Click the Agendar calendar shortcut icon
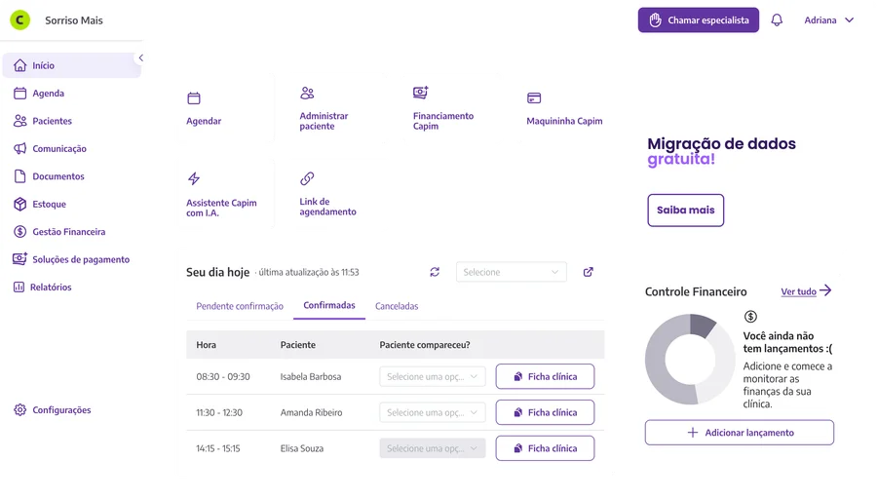Image resolution: width=877 pixels, height=499 pixels. coord(194,98)
